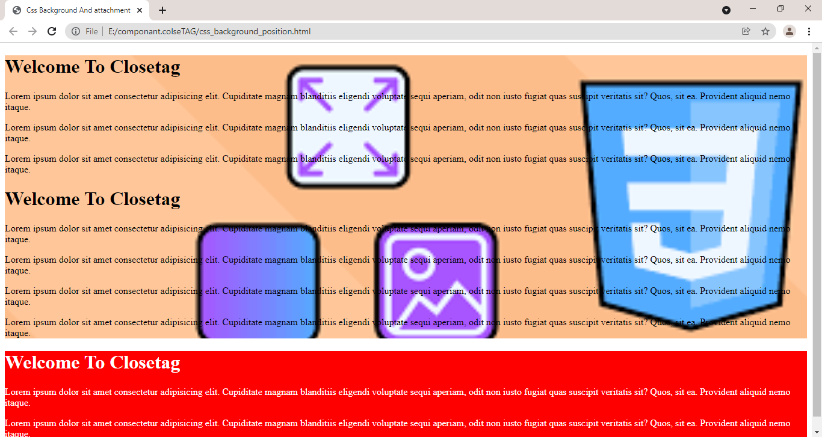Open the Chrome profile avatar
Viewport: 822px width, 437px height.
tap(790, 31)
